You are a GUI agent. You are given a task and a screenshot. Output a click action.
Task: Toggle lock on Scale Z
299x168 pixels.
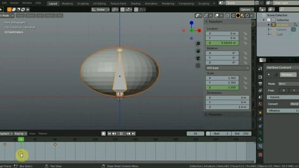point(245,88)
